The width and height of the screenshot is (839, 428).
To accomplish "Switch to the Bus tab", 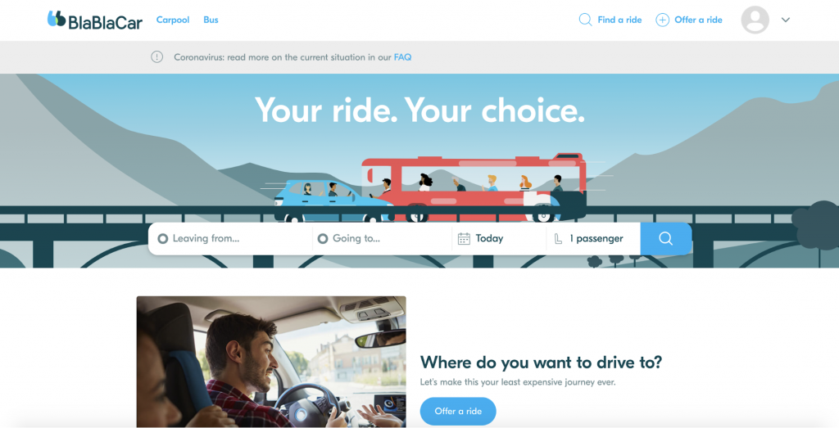I will tap(211, 20).
